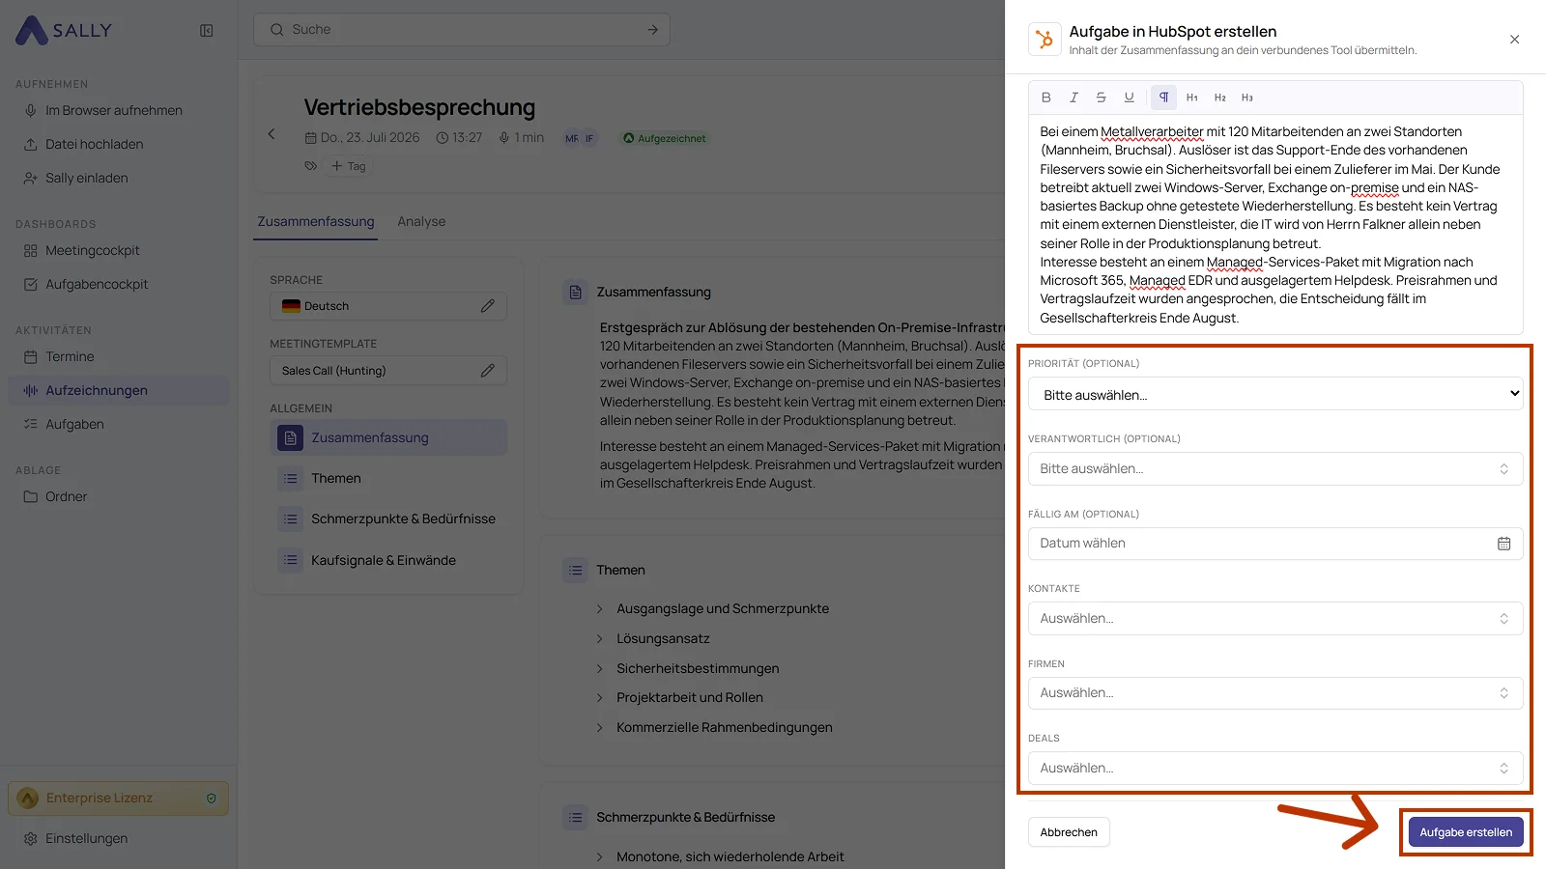This screenshot has height=869, width=1546.
Task: Set heading level H2 in editor
Action: tap(1219, 98)
